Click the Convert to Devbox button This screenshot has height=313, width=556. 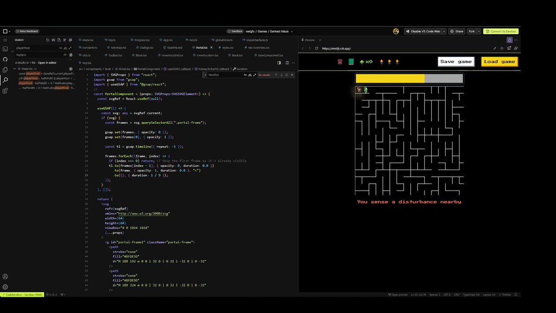pyautogui.click(x=501, y=32)
